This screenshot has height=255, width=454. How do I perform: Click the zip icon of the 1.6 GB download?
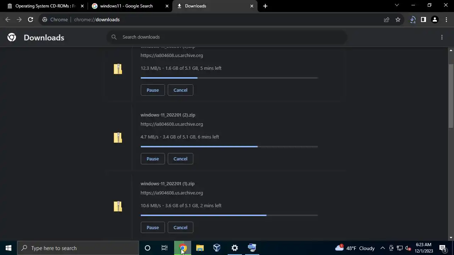[x=118, y=69]
